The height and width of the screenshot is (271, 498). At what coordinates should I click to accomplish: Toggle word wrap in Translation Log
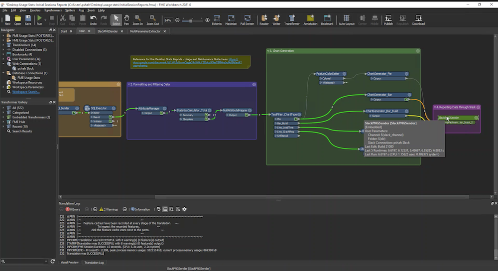159,209
